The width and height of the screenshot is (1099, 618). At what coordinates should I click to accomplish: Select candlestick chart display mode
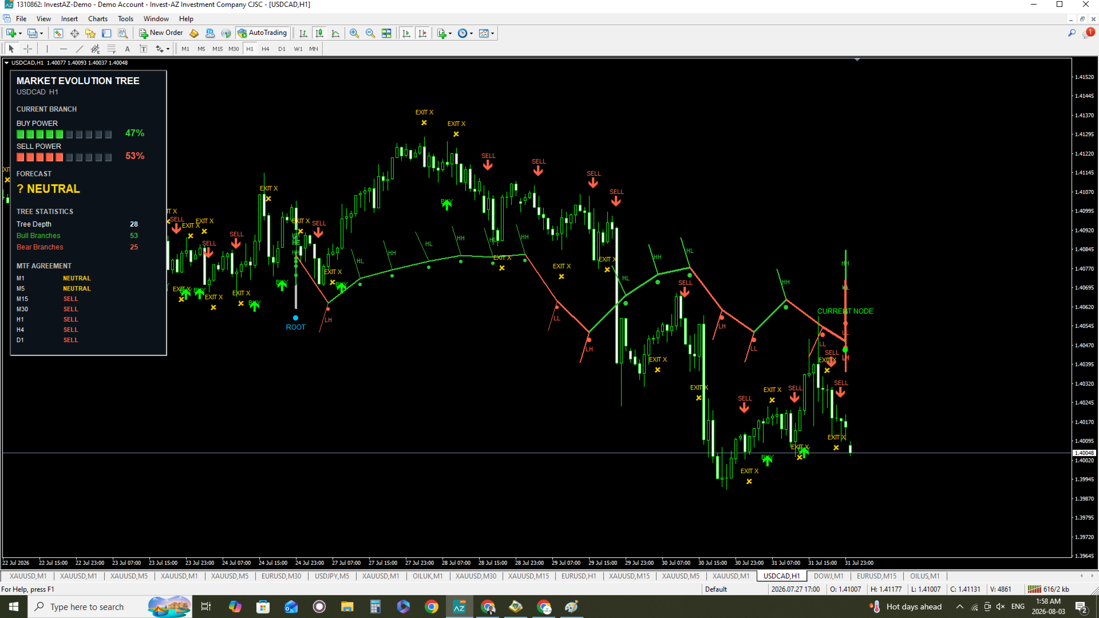319,33
